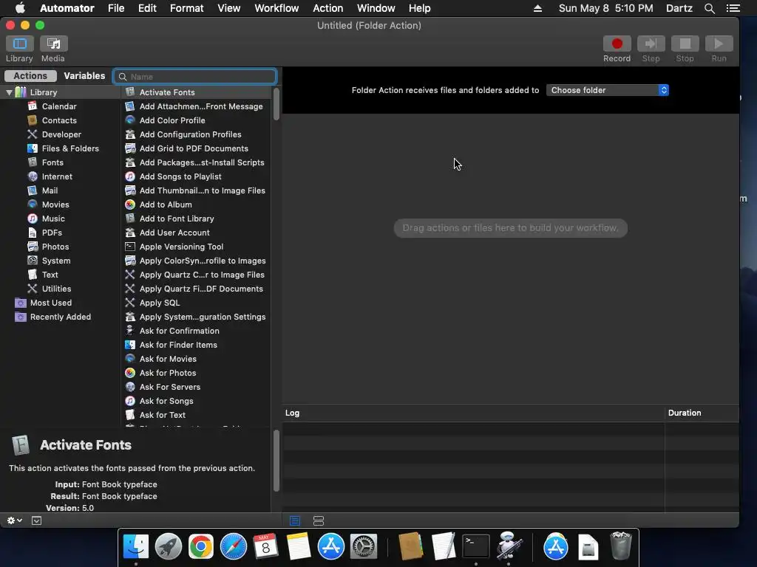Switch to the Actions tab
The height and width of the screenshot is (567, 757).
[30, 76]
